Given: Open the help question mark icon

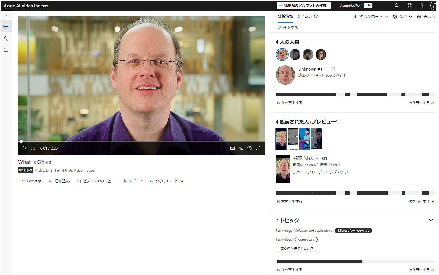Looking at the screenshot, I should [422, 5].
